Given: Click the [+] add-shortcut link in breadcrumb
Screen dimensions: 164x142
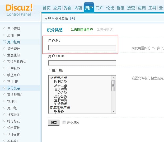Looking at the screenshot, I should click(x=72, y=18).
